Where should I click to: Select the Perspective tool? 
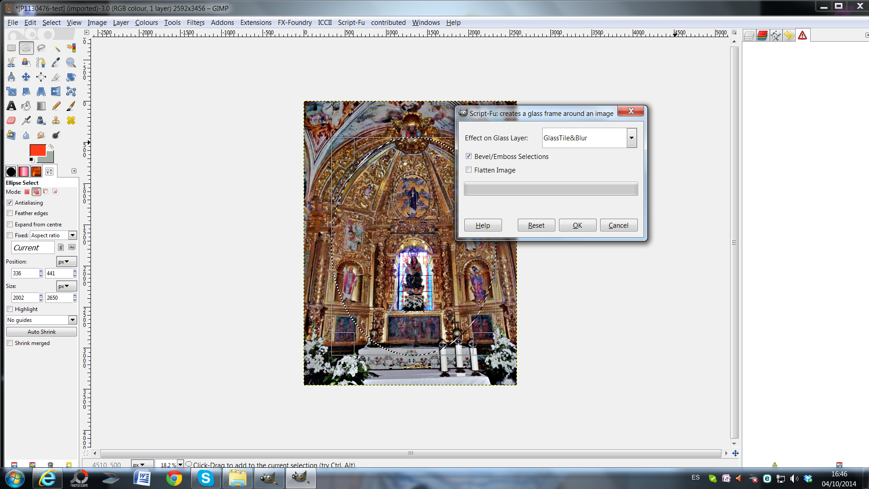pyautogui.click(x=41, y=91)
